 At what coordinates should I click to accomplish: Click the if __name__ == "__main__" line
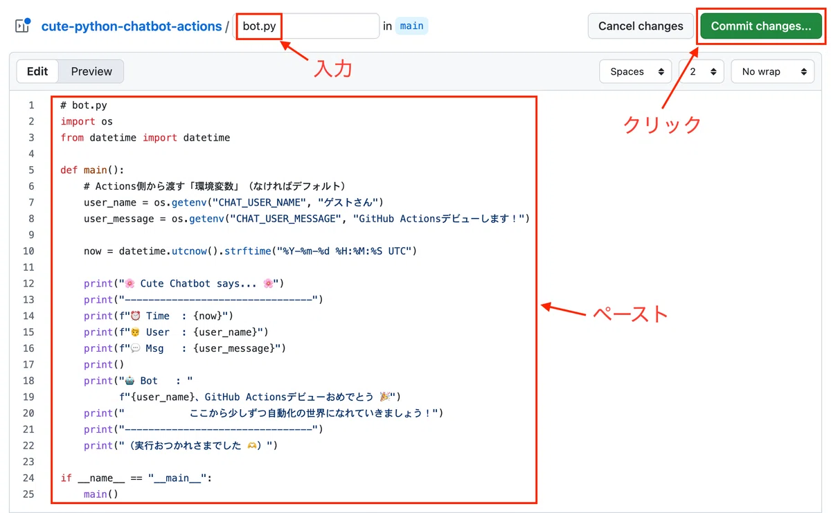point(136,478)
